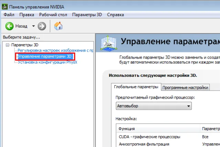Open the Правка menu
Screen dimensions: 220x147
[x=27, y=14]
